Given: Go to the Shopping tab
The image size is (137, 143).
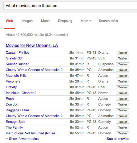Looking at the screenshot, I should (65, 21).
